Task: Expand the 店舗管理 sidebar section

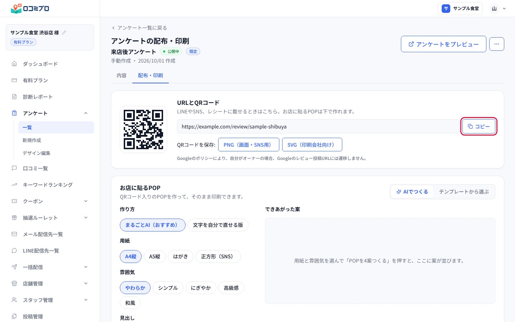Action: click(86, 283)
